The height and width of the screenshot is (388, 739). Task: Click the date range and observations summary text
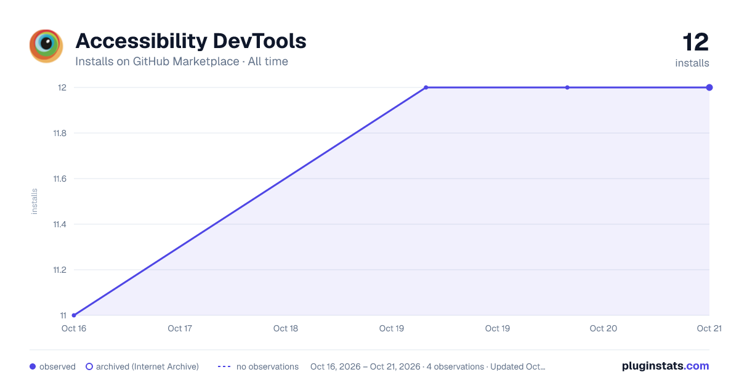coord(428,366)
